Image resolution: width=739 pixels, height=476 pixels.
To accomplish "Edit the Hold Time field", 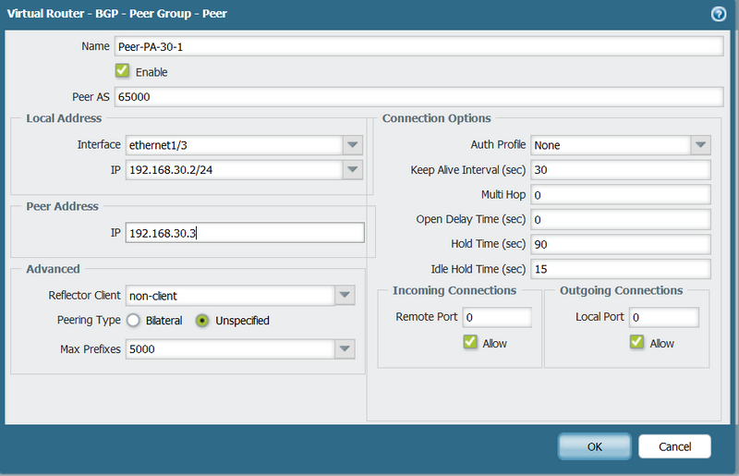I will (620, 244).
